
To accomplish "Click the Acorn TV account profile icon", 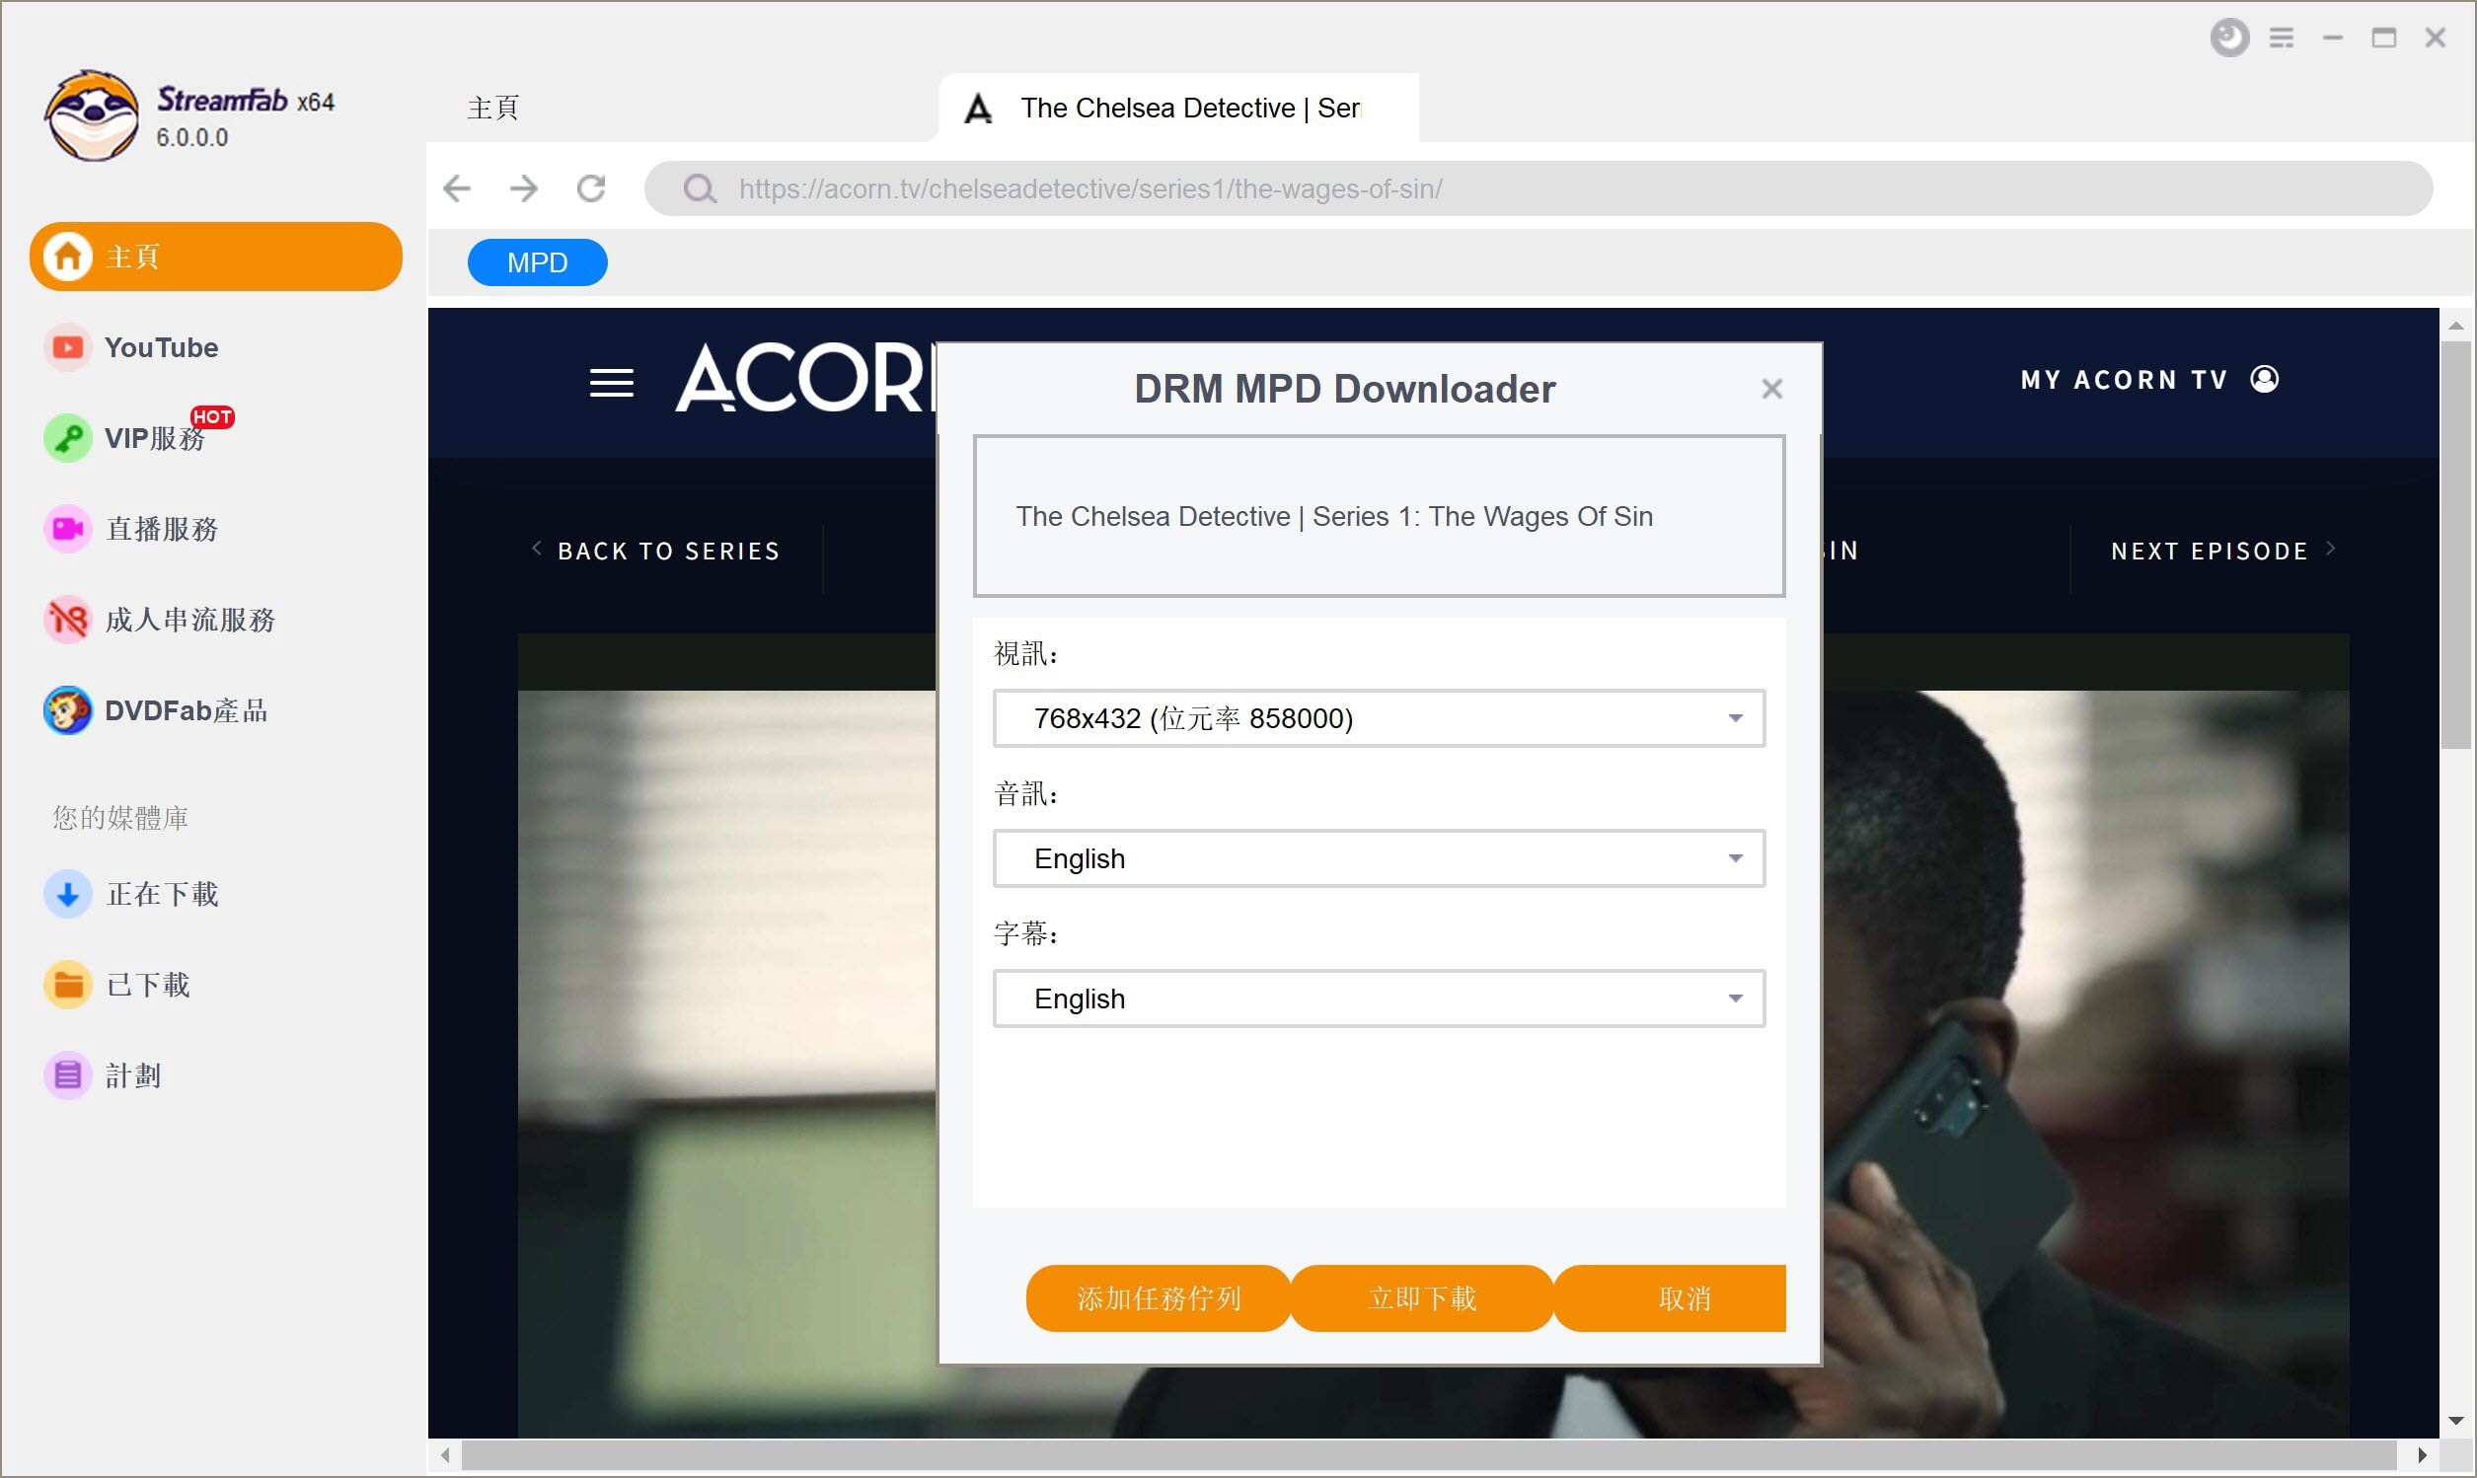I will point(2265,380).
